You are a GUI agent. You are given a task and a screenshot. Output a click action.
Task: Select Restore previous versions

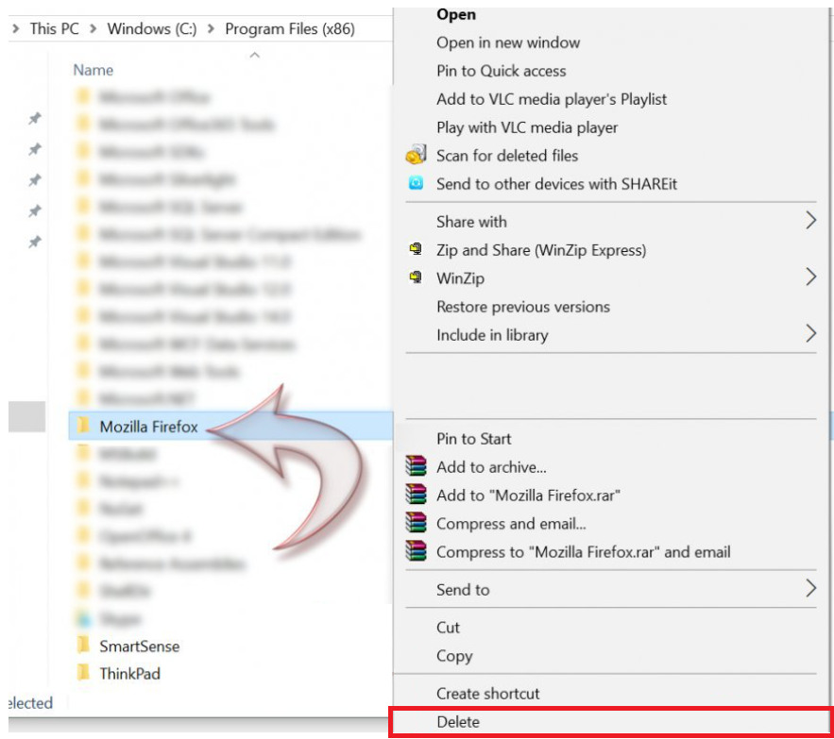(523, 307)
